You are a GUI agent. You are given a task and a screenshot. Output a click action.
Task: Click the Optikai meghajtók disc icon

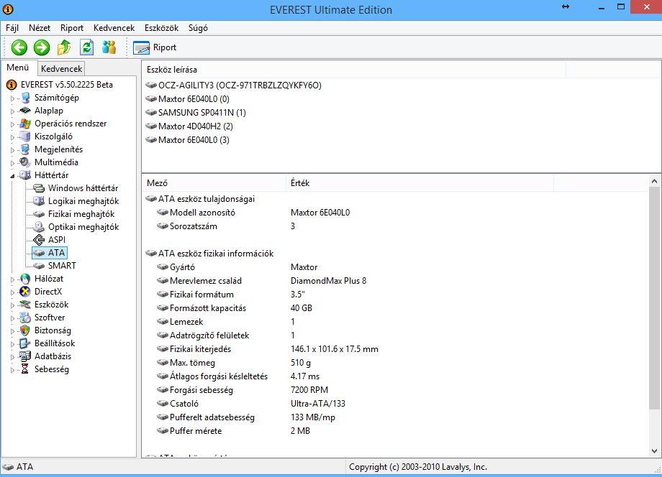pos(39,227)
